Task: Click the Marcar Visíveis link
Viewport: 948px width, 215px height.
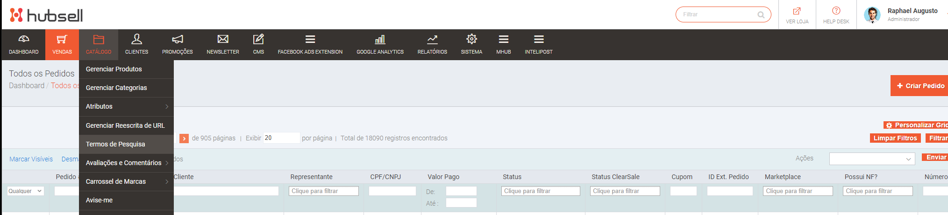Action: [x=31, y=160]
